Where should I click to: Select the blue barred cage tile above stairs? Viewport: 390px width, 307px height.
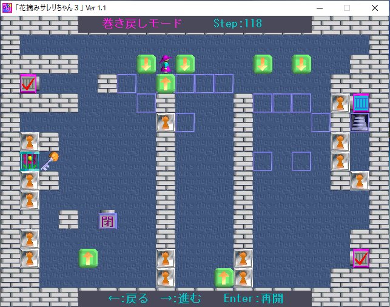[360, 103]
